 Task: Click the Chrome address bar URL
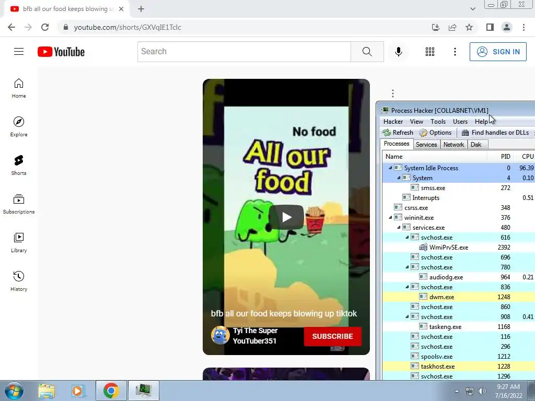pyautogui.click(x=127, y=27)
